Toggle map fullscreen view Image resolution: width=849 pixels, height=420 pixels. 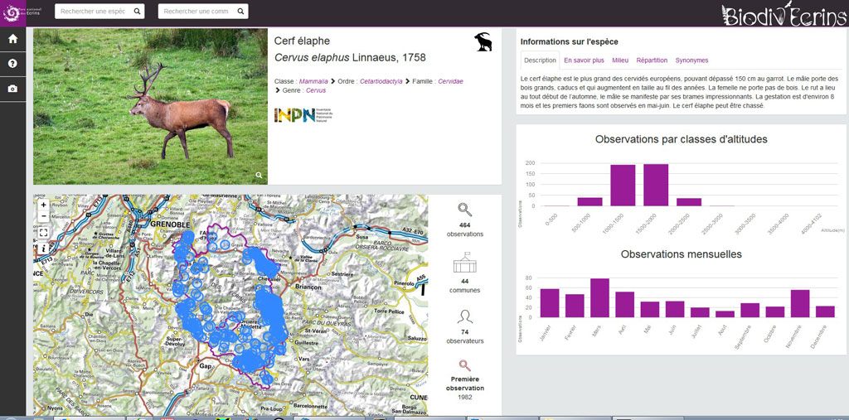(43, 232)
